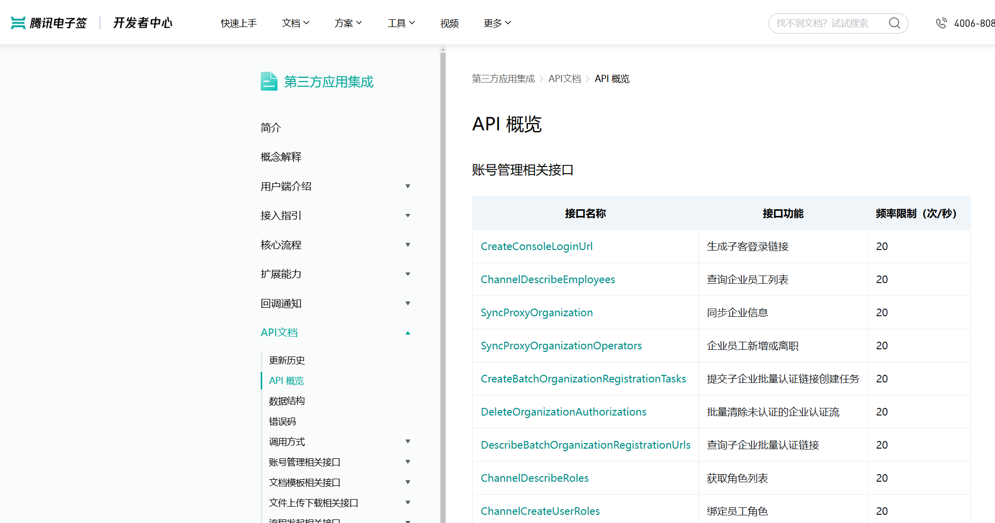Open ChannelDescribeEmployees API link
The image size is (995, 523).
click(x=548, y=280)
